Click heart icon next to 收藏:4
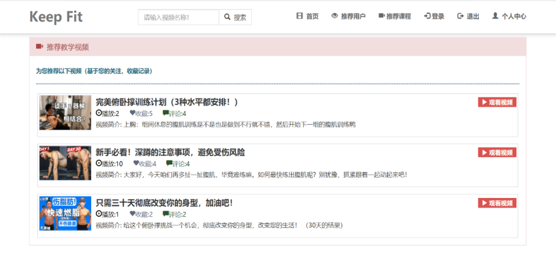The height and width of the screenshot is (267, 556). click(x=136, y=164)
